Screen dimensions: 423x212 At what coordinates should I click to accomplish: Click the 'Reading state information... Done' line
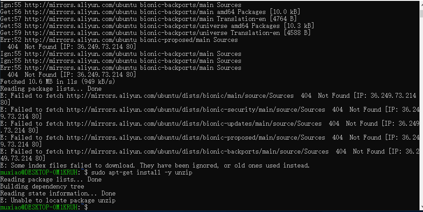coord(58,193)
